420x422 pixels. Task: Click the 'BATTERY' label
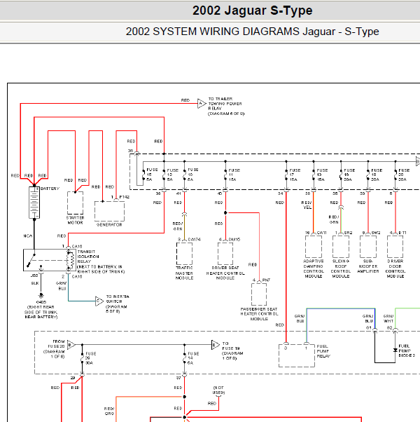coord(50,189)
